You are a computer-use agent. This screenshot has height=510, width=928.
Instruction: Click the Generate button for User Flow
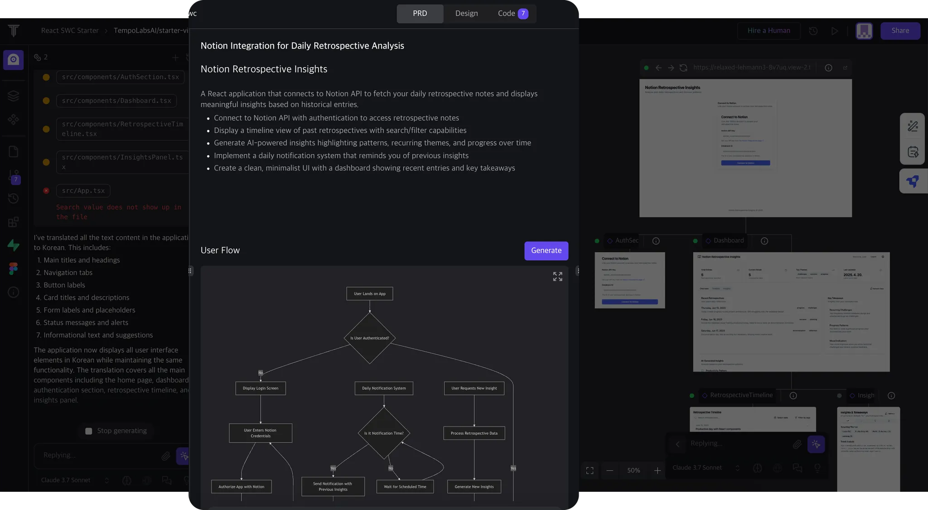point(546,251)
